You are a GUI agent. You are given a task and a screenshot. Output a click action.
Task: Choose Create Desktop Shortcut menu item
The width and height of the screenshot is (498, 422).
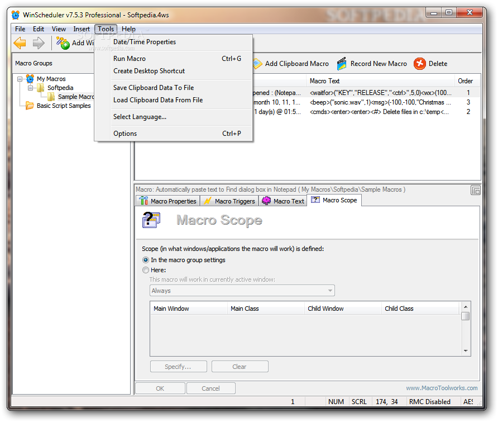pyautogui.click(x=174, y=71)
